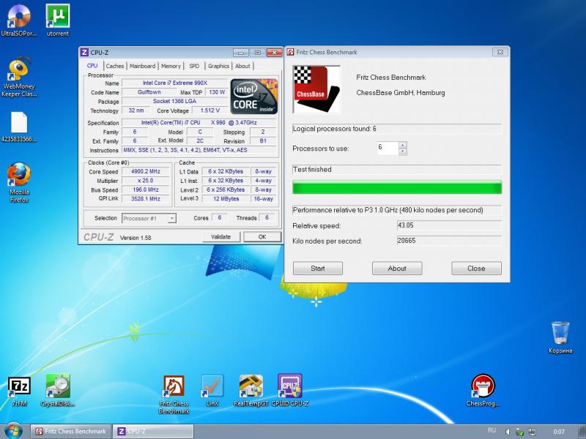The height and width of the screenshot is (439, 586).
Task: Launch the LinX desktop shortcut
Action: (x=212, y=387)
